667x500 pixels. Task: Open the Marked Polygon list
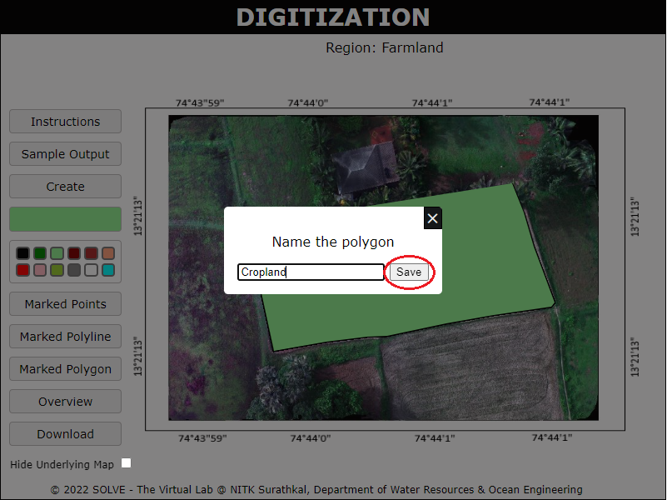click(x=65, y=369)
